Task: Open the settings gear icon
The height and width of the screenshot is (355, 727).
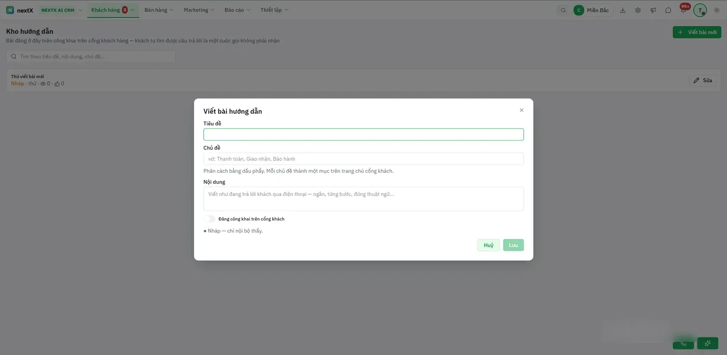Action: 638,10
